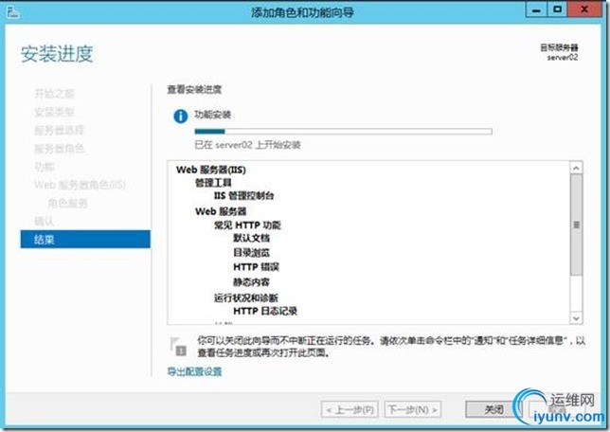610x432 pixels.
Task: Click 管理工具 in the feature list
Action: [213, 183]
